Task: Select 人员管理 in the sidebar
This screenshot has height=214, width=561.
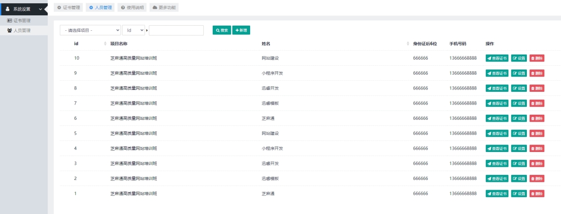Action: coord(22,30)
